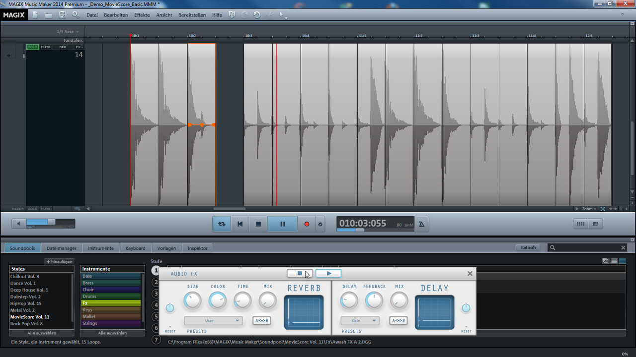636x357 pixels.
Task: Toggle the Reverb power button
Action: [170, 308]
